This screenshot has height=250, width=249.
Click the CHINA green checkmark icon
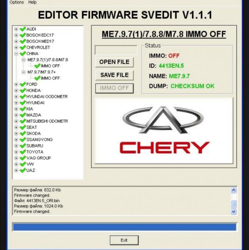pos(23,53)
